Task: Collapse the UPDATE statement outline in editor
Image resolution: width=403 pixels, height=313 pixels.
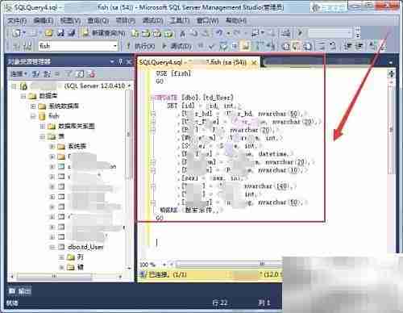Action: tap(153, 98)
